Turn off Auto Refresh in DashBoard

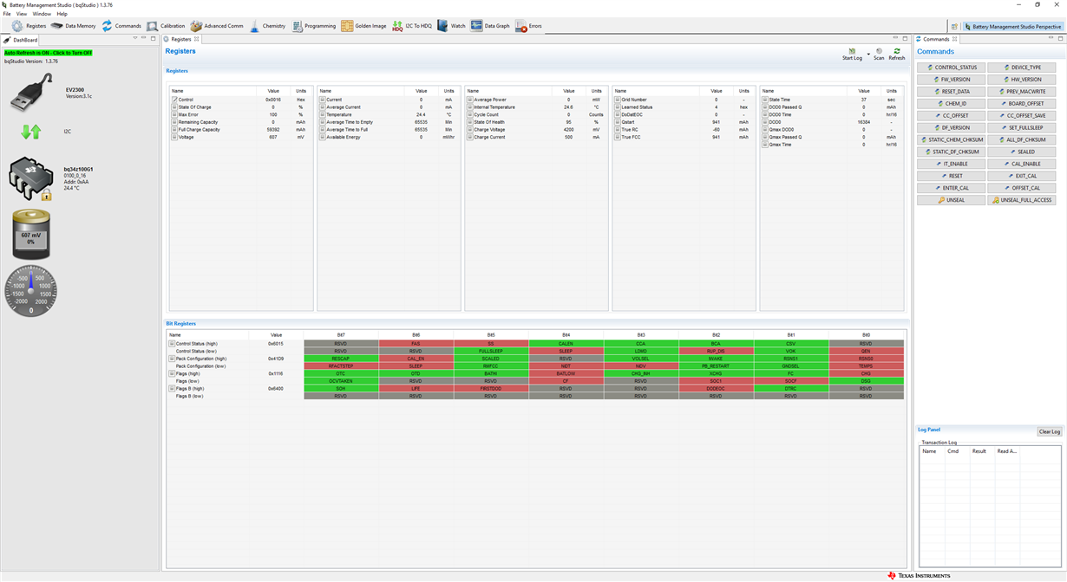coord(48,53)
